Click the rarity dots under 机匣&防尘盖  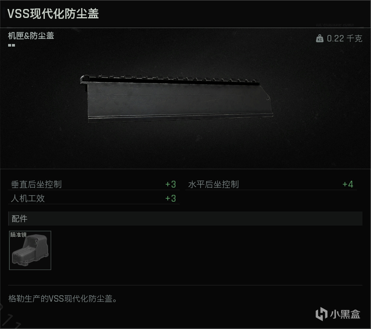pyautogui.click(x=12, y=45)
